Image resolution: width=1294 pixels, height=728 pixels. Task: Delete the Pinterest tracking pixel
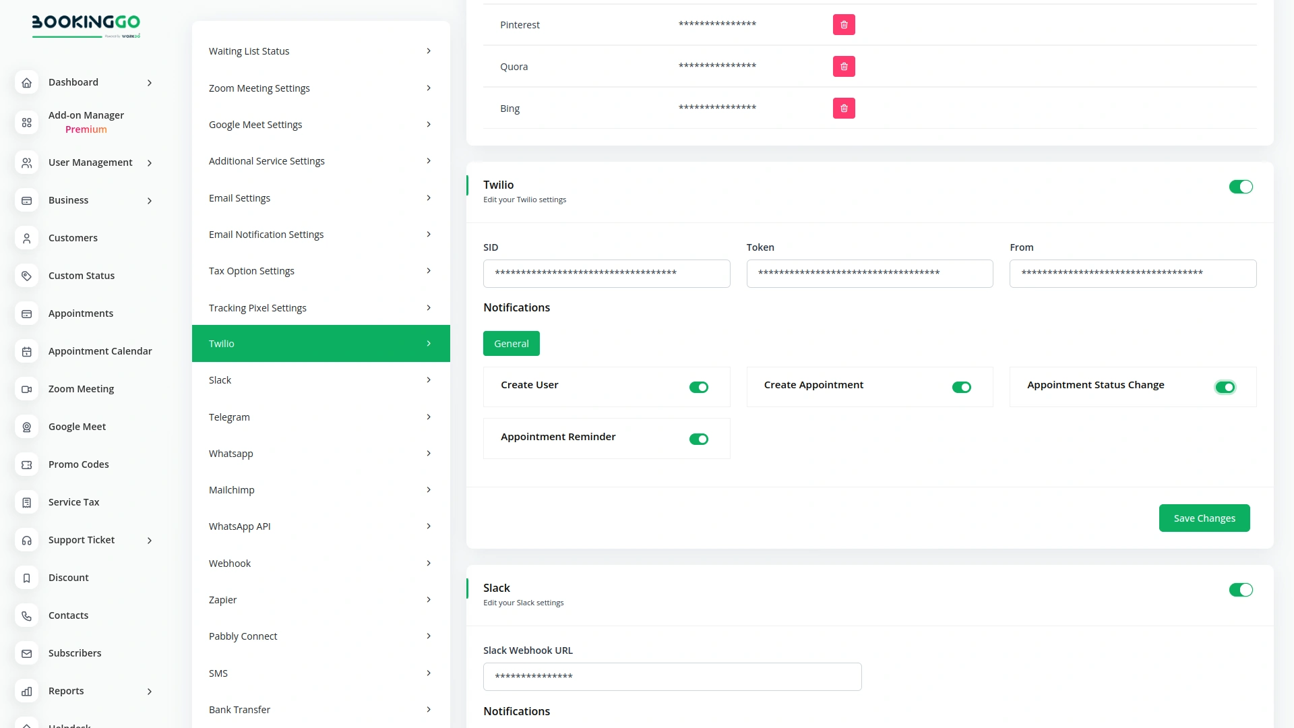coord(844,24)
